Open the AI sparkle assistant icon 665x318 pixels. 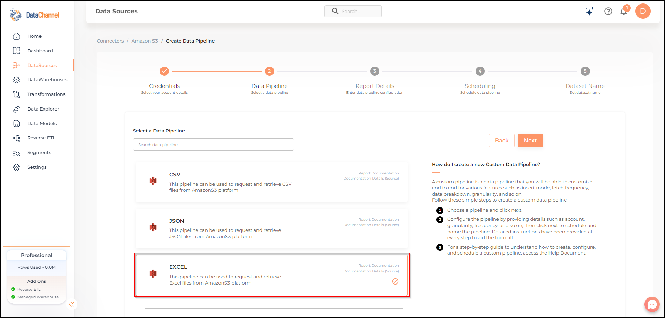click(x=590, y=11)
